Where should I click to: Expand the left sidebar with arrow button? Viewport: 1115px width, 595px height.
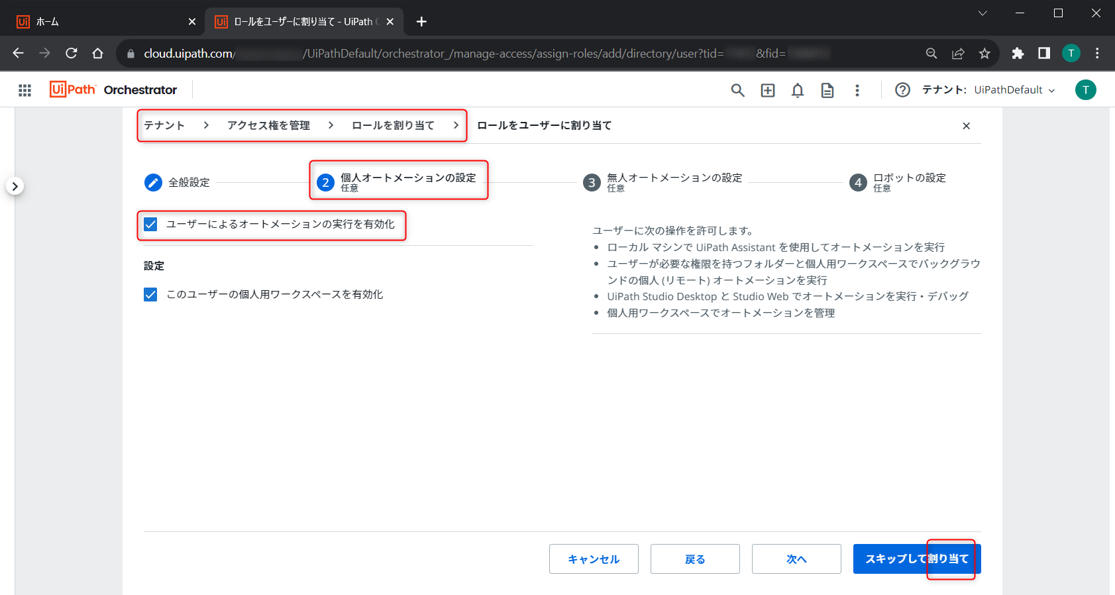[15, 186]
